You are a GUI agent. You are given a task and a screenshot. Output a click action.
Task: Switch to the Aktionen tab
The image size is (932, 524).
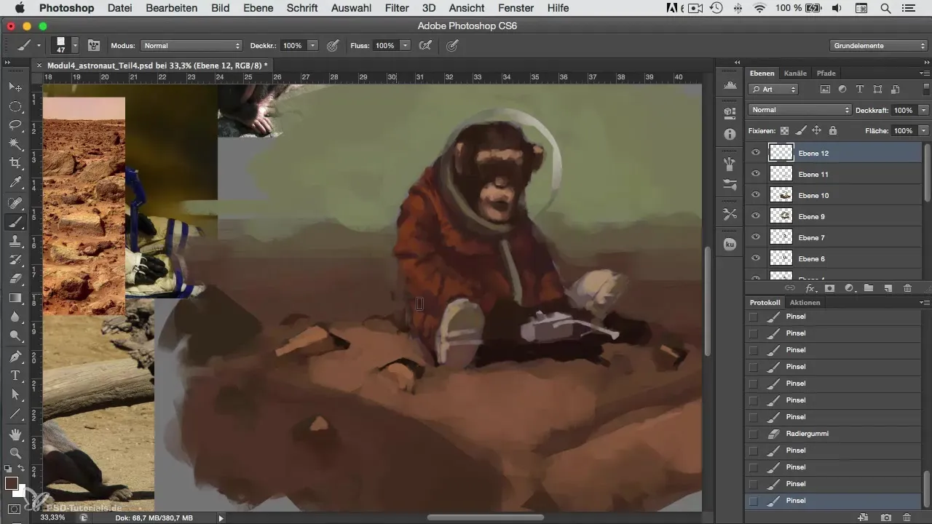coord(805,303)
